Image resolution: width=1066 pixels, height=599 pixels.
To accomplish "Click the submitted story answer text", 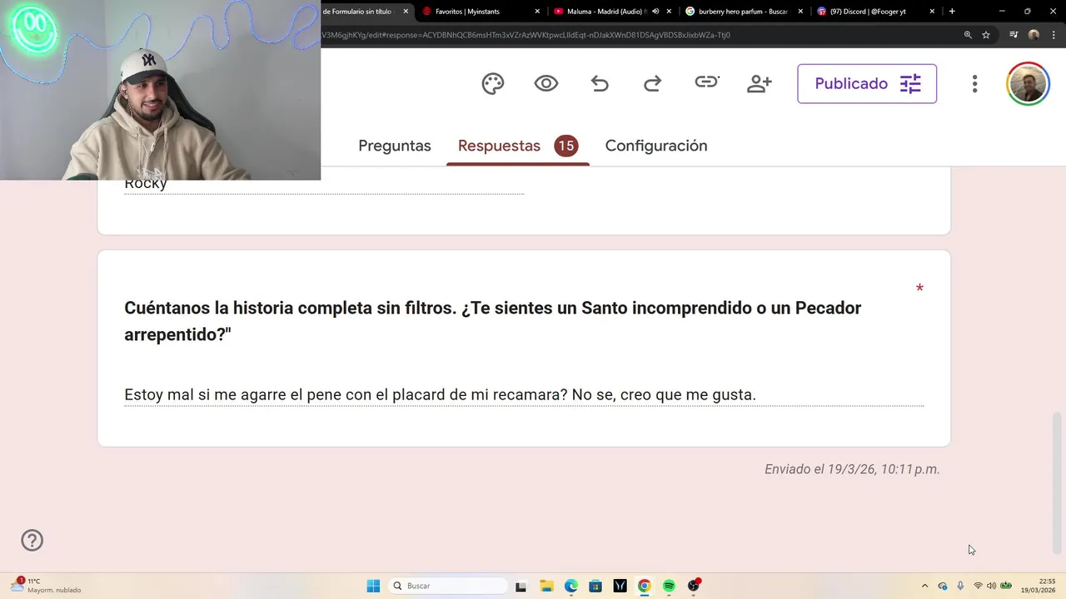I will point(440,394).
